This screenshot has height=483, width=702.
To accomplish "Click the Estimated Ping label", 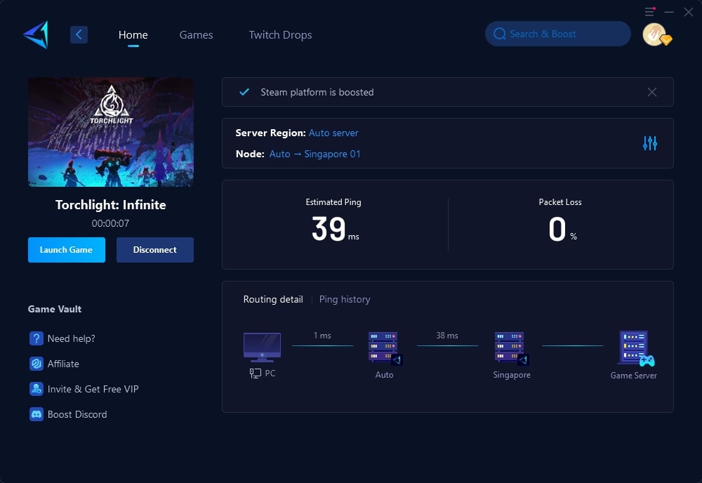I will (x=333, y=202).
